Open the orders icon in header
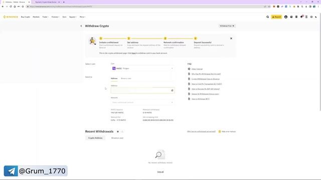Image resolution: width=321 pixels, height=180 pixels. 296,17
